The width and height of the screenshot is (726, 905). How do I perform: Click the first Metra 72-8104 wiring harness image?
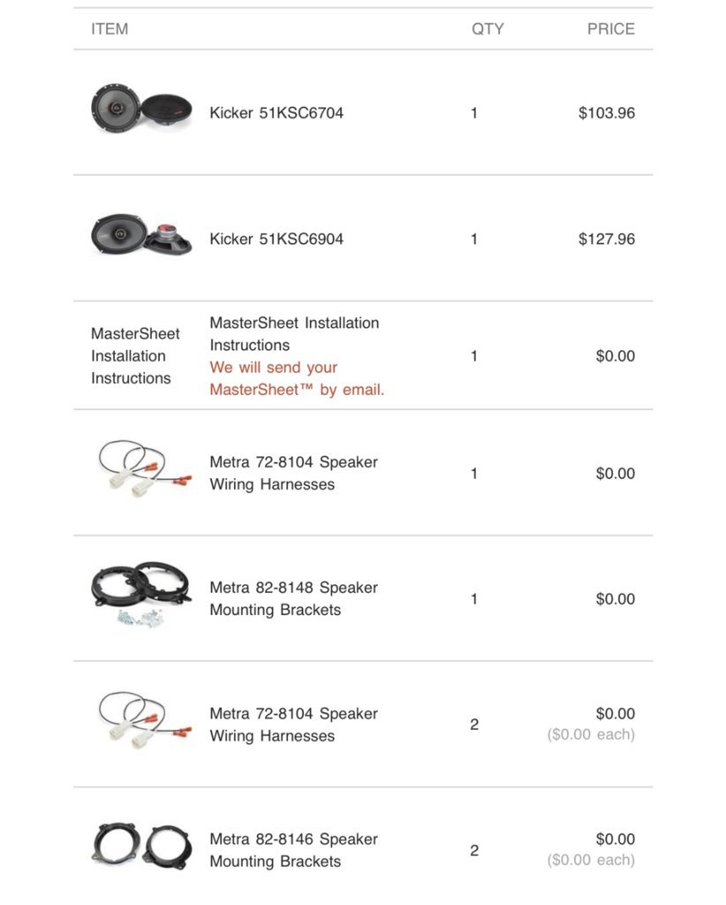coord(144,468)
